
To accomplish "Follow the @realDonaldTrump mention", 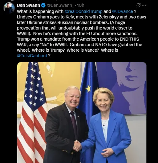I will tap(83, 11).
